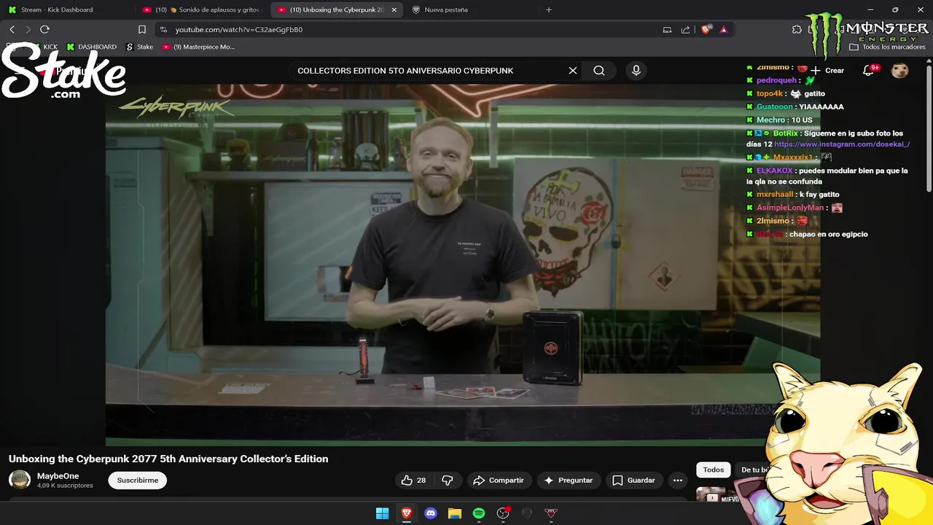Open Masterpiece Mo... bookmark
The height and width of the screenshot is (525, 933).
(198, 47)
